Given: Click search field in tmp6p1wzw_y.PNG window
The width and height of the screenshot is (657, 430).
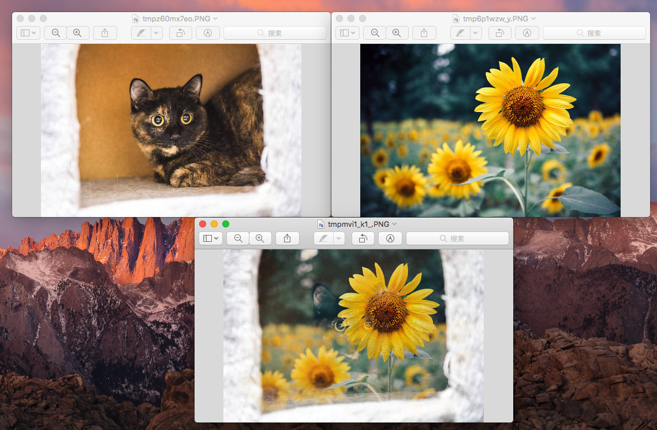Looking at the screenshot, I should pyautogui.click(x=594, y=33).
